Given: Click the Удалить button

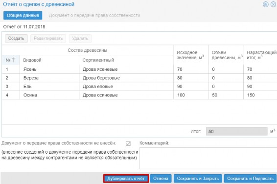Looking at the screenshot, I should pos(80,39).
